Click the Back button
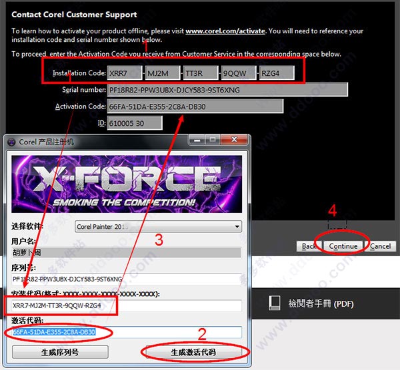 (309, 246)
